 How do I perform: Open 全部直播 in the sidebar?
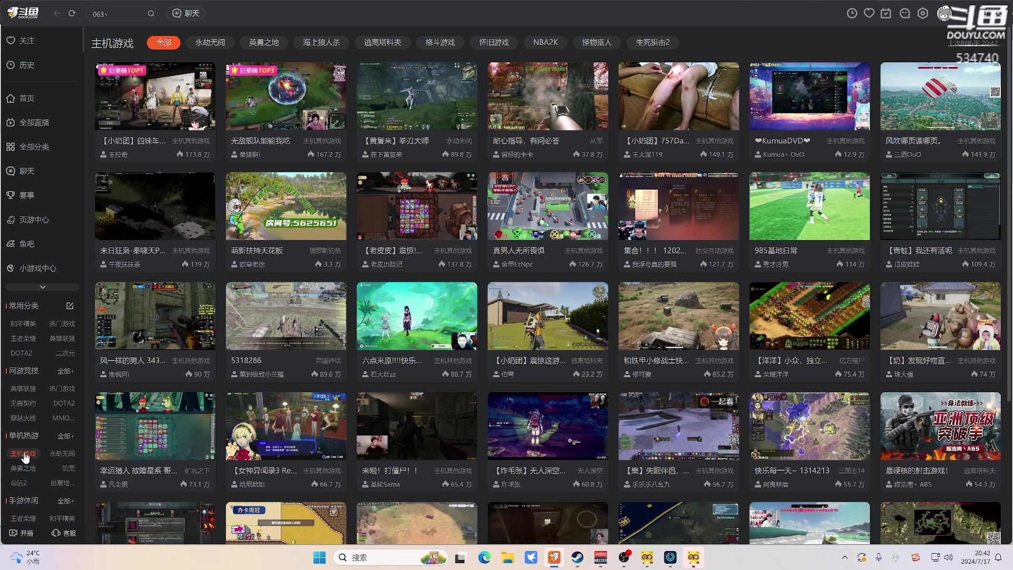point(28,122)
